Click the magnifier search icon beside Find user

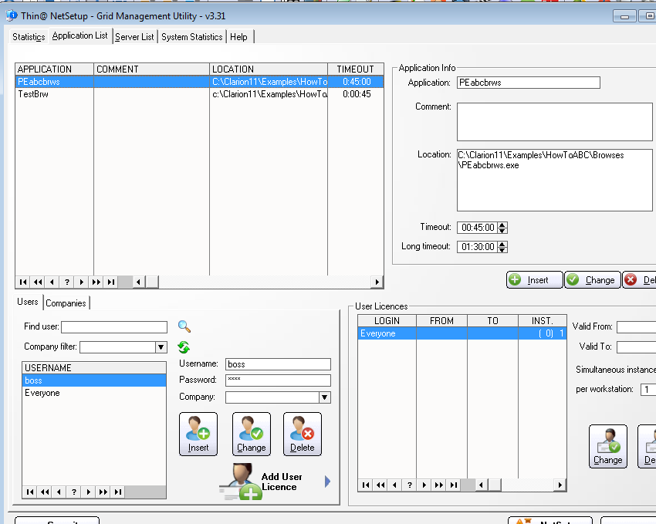pos(184,326)
